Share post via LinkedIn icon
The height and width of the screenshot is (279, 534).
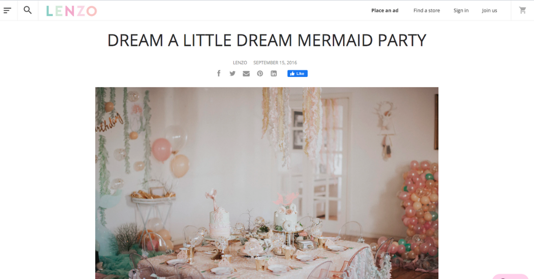pyautogui.click(x=274, y=73)
